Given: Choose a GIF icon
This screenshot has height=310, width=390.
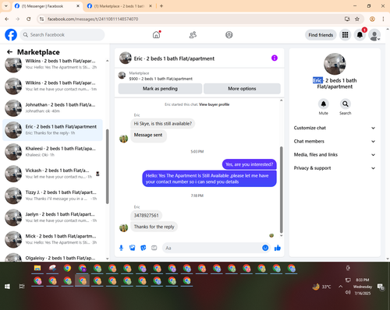Looking at the screenshot, I should pos(154,248).
